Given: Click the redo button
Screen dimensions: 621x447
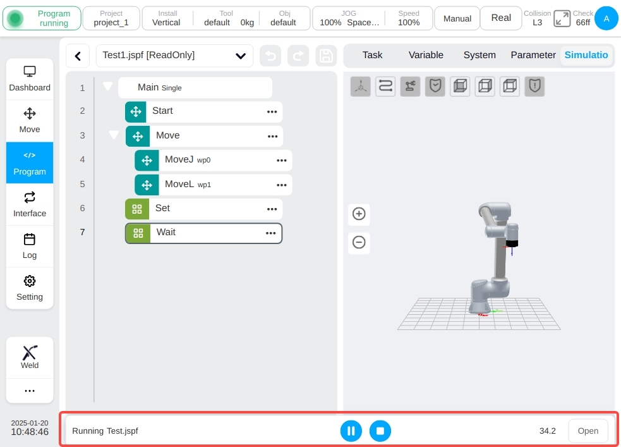Looking at the screenshot, I should pos(298,56).
